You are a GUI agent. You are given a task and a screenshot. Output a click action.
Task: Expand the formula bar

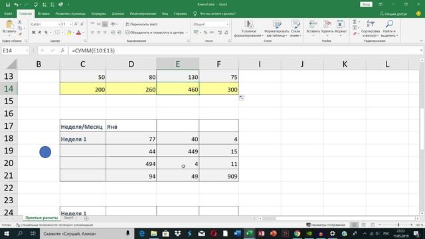[421, 50]
